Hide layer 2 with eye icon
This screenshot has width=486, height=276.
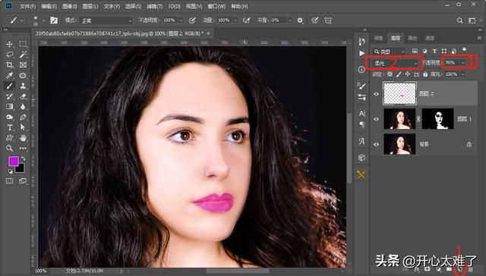pos(377,94)
